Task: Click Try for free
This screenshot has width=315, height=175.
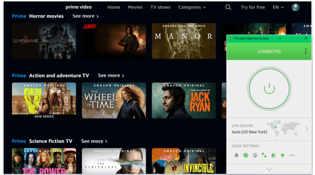Action: (x=253, y=7)
